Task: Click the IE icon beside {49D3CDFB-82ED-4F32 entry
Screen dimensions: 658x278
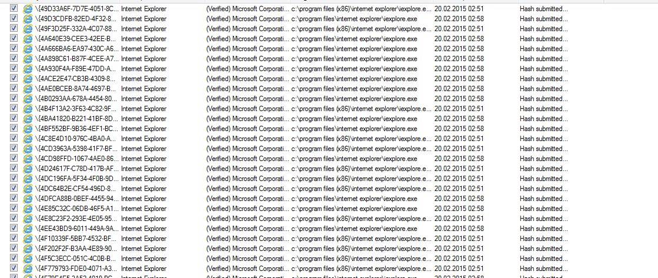Action: 28,19
